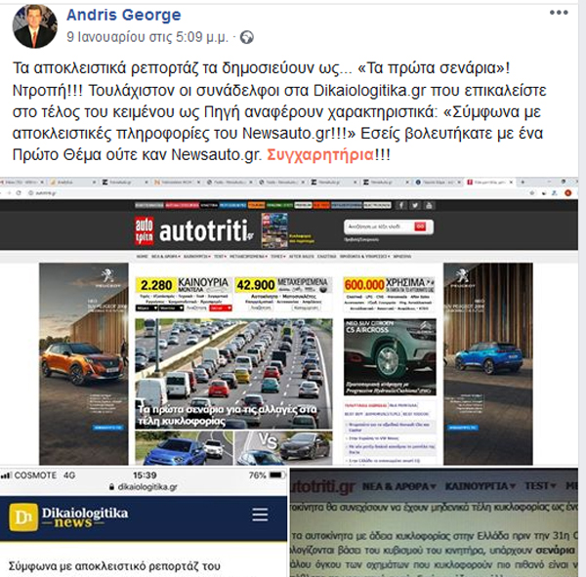Viewport: 586px width, 577px height.
Task: Open the traffic jam article thumbnail
Action: (x=233, y=373)
